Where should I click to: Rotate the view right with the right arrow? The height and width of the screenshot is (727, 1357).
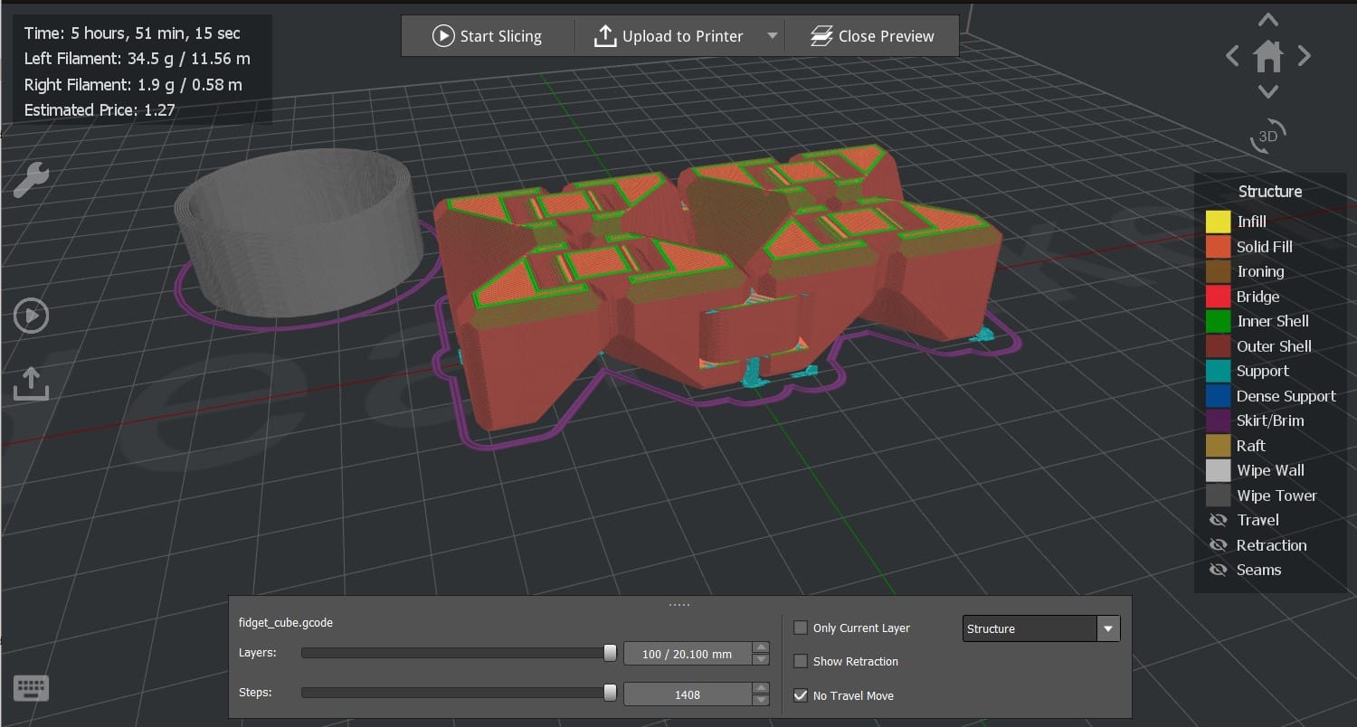coord(1304,56)
